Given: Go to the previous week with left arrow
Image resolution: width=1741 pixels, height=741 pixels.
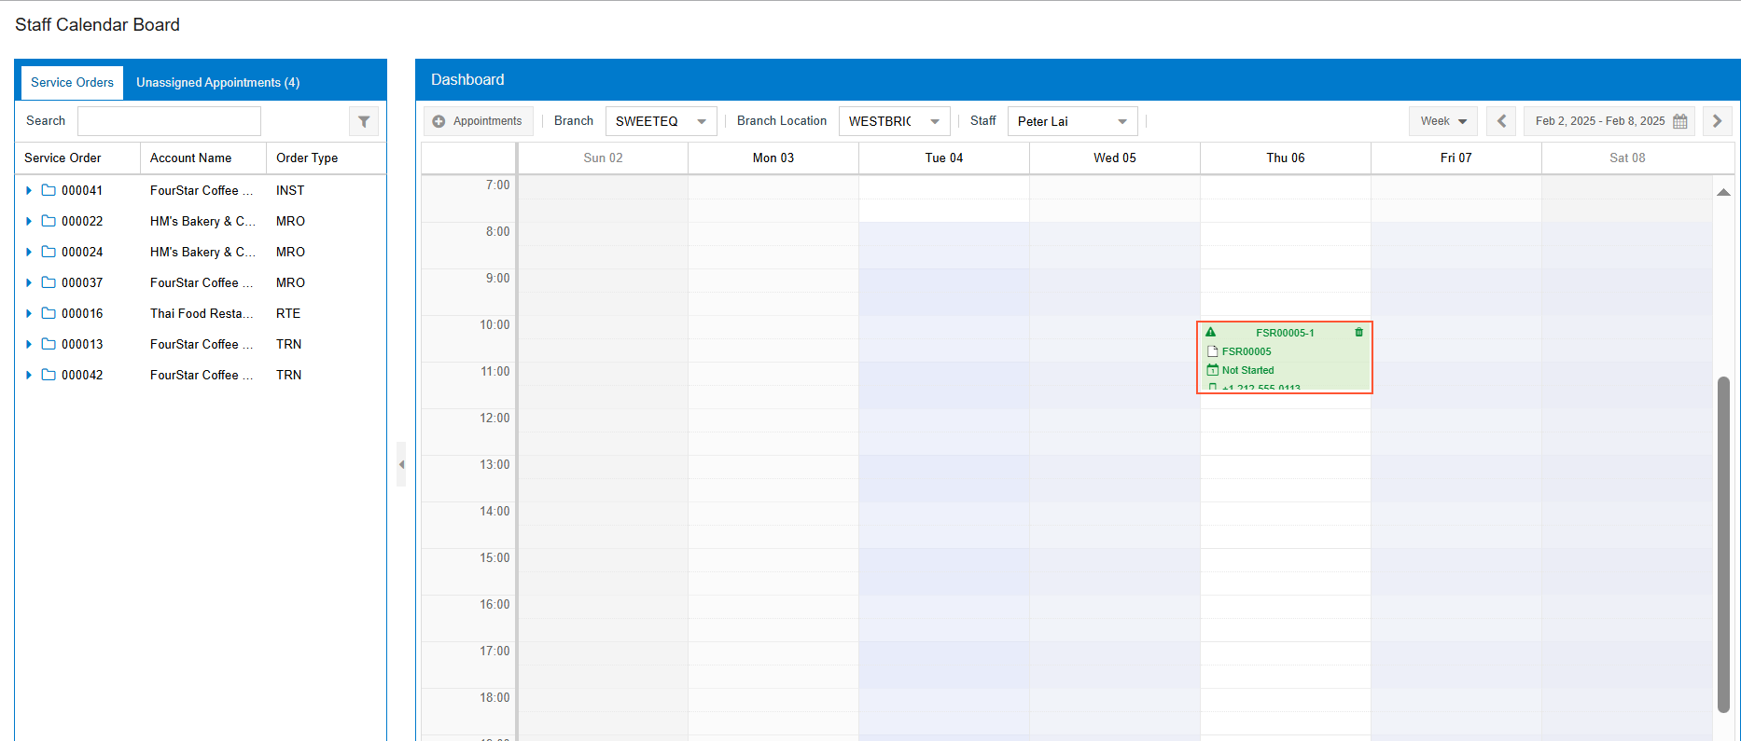Looking at the screenshot, I should coord(1501,121).
